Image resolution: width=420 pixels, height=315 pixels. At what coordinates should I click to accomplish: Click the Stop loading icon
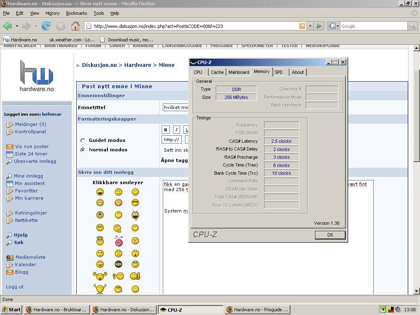click(61, 26)
